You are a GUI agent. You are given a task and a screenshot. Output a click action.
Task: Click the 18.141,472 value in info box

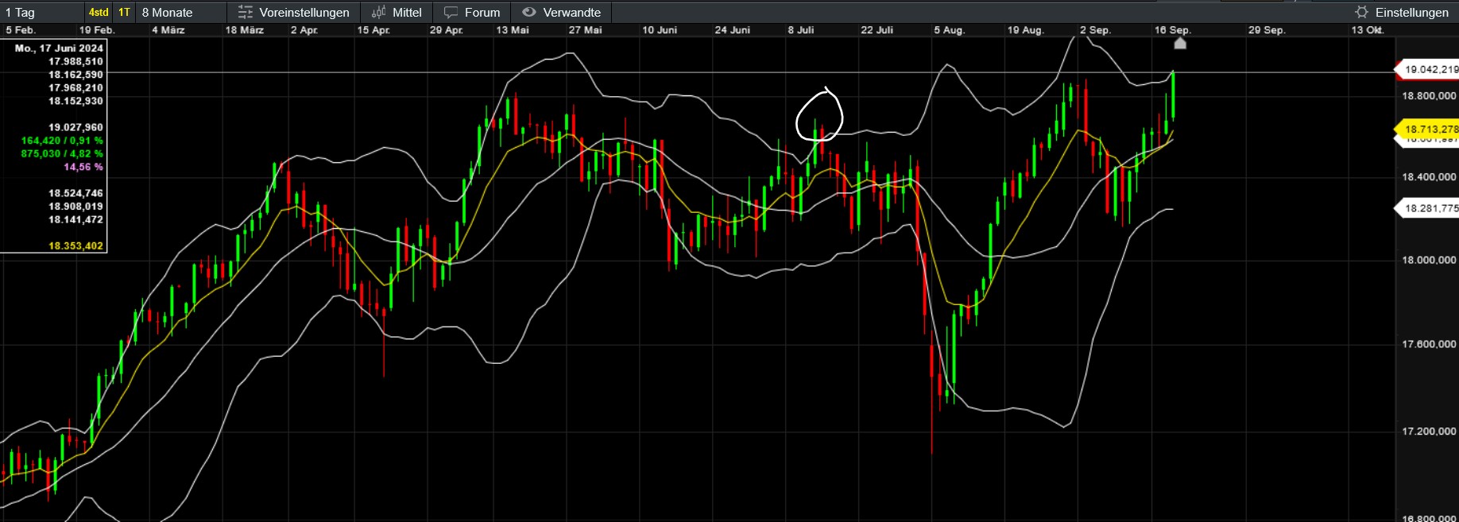75,219
